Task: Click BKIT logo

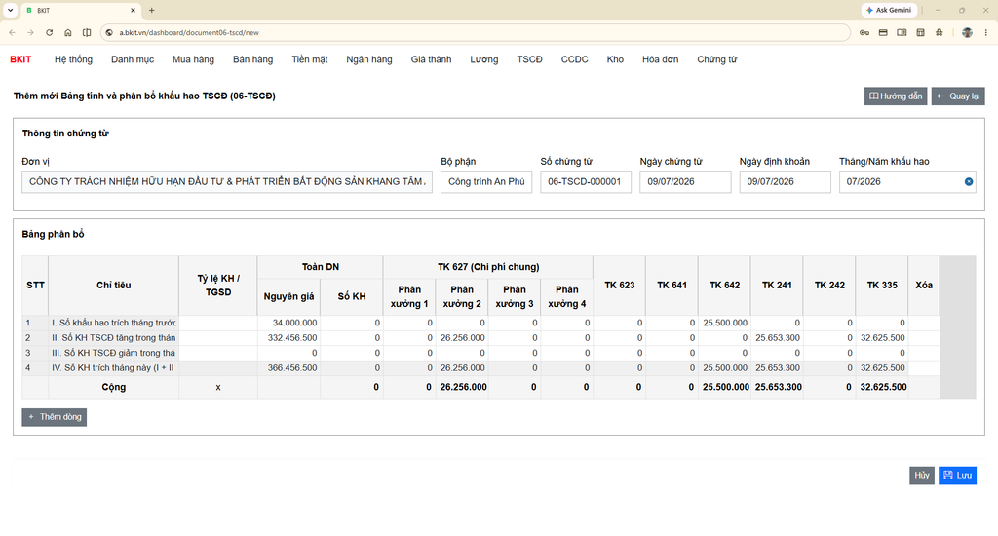Action: 20,59
